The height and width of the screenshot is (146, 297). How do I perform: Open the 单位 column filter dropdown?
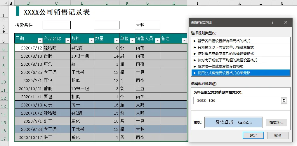pos(132,40)
